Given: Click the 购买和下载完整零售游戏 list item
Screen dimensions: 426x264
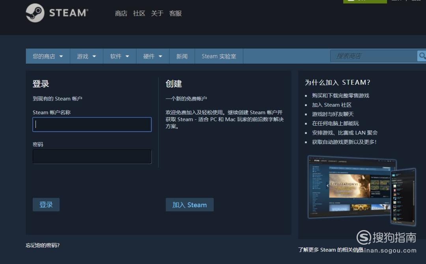Looking at the screenshot, I should click(x=341, y=95).
